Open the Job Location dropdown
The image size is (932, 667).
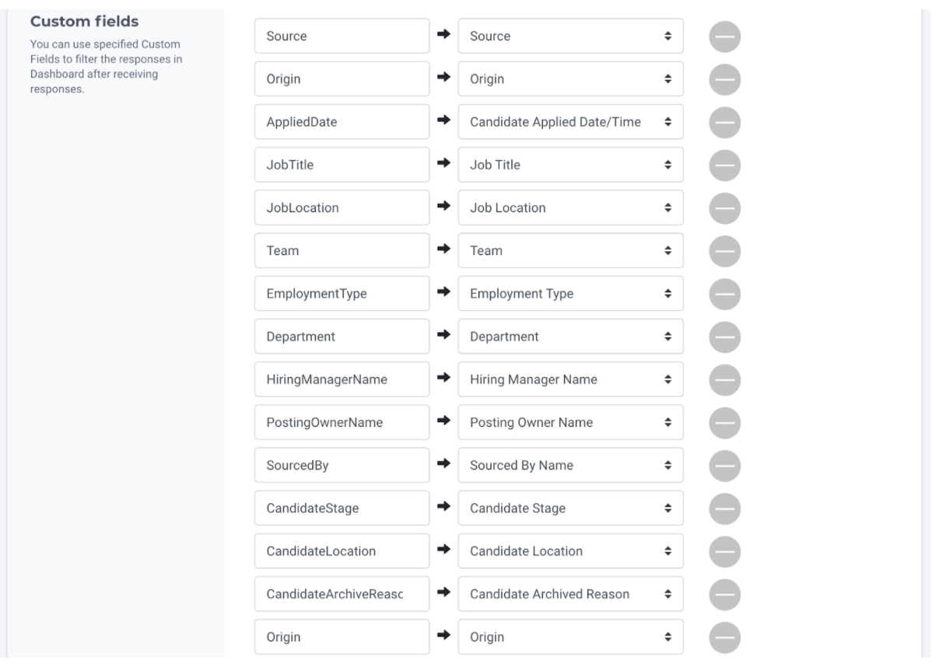point(570,208)
